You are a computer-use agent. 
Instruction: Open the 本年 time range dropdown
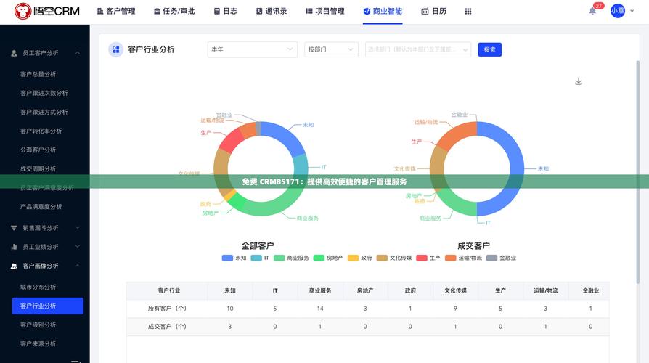(252, 49)
